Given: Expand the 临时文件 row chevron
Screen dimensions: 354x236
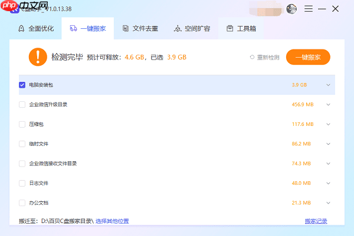Looking at the screenshot, I should [328, 144].
